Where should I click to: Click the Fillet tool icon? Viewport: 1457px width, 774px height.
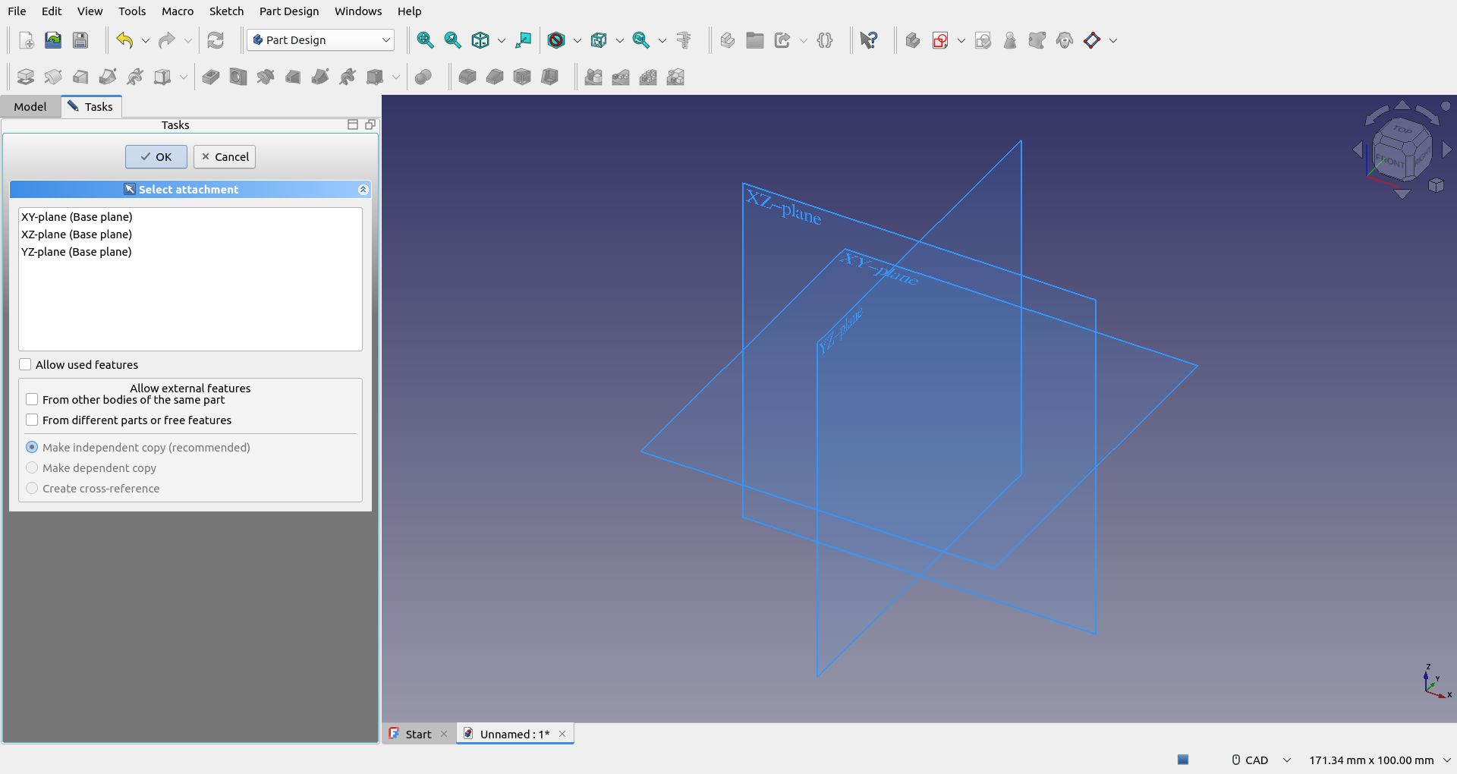[467, 77]
